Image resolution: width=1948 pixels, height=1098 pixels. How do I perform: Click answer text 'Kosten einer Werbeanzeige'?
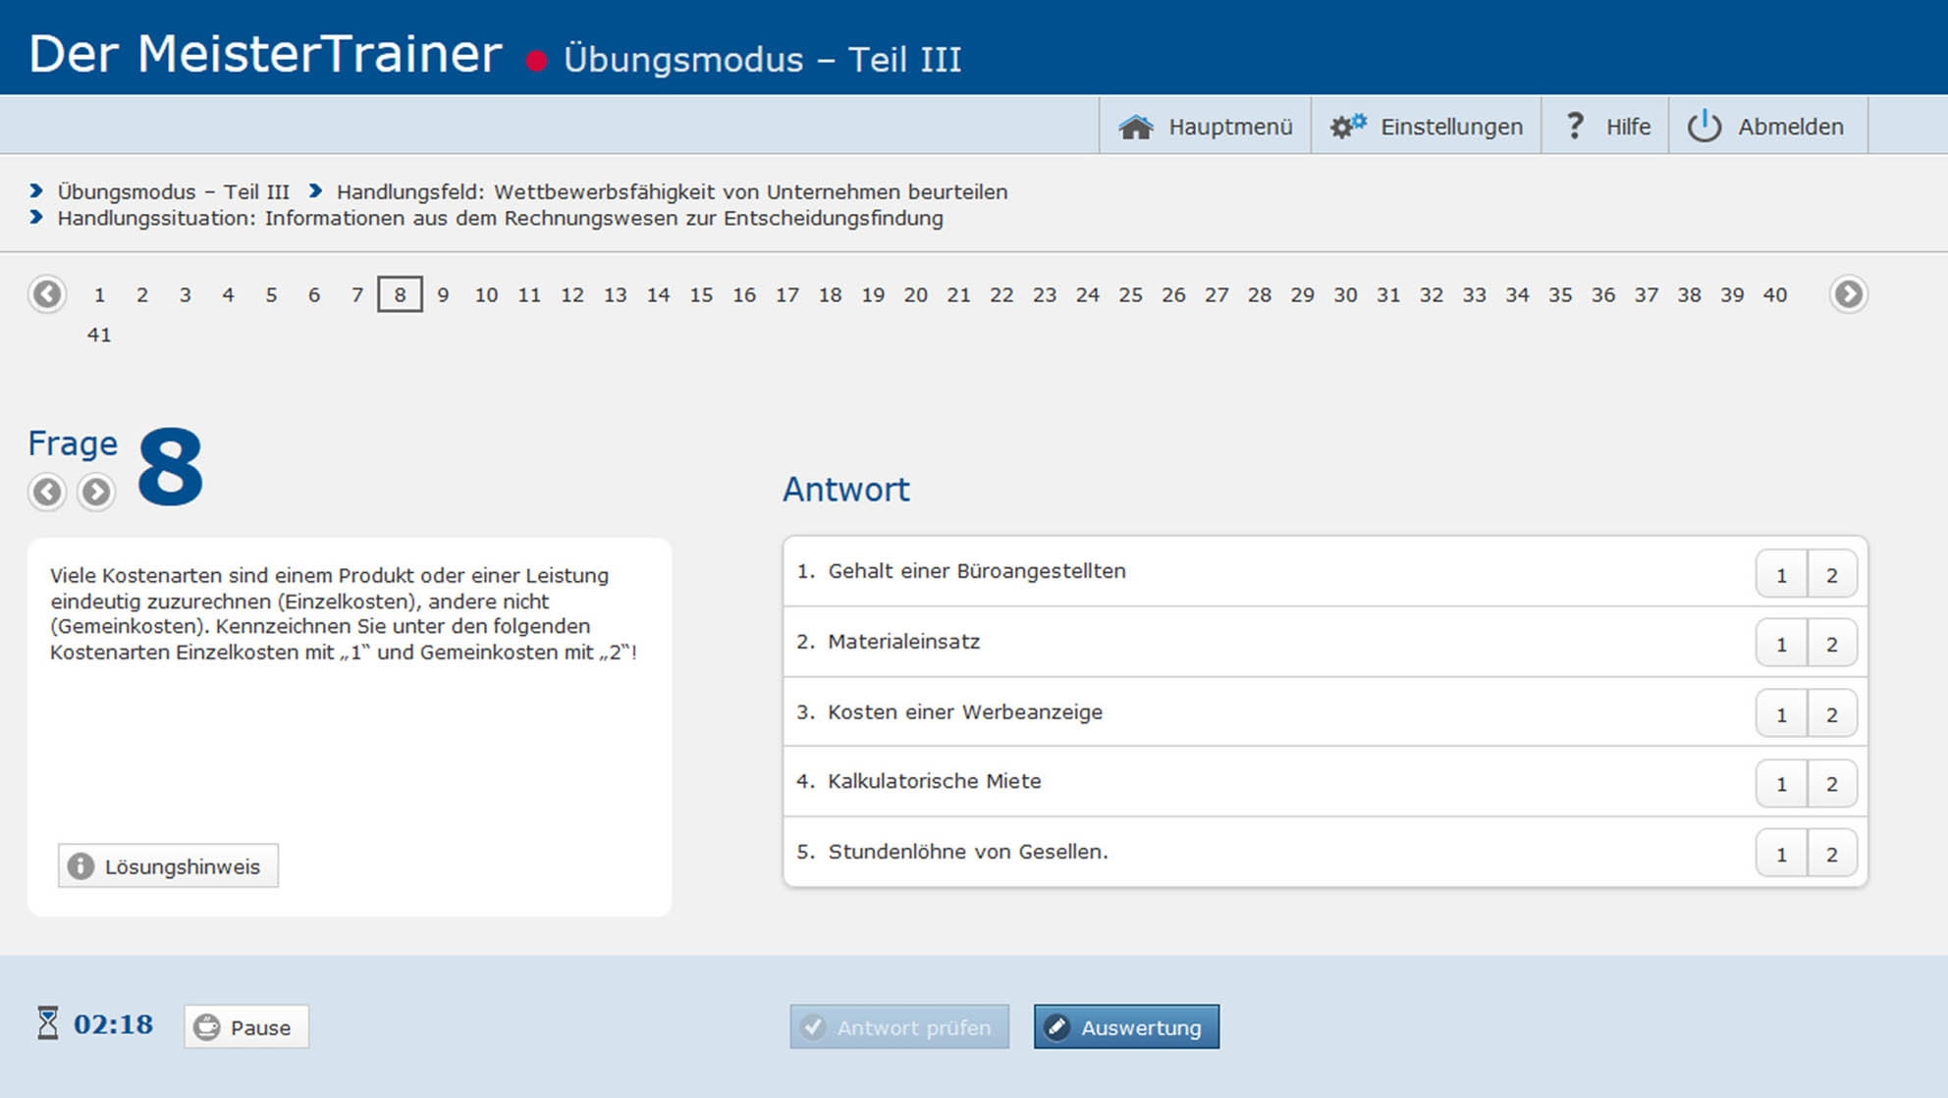(965, 712)
